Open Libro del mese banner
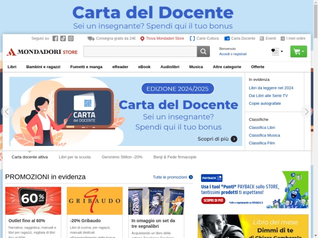This screenshot has height=238, width=318. 253,226
